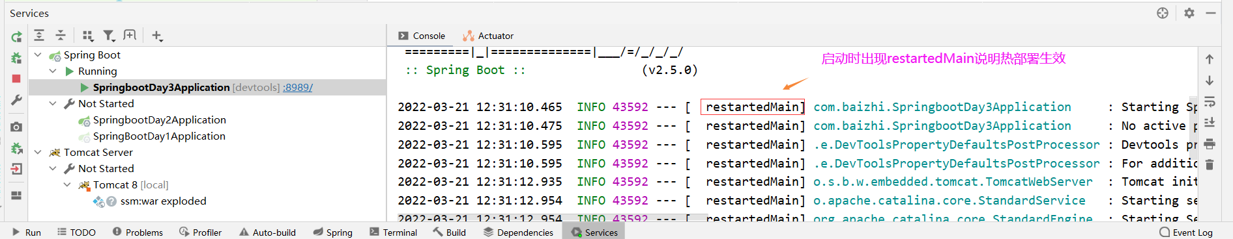Add a service with the plus icon
The image size is (1233, 239).
pyautogui.click(x=157, y=36)
